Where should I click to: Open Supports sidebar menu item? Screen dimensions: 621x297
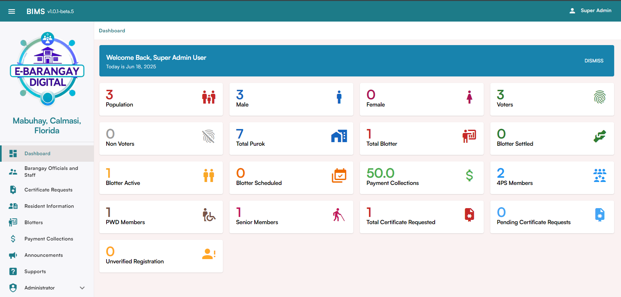point(47,272)
